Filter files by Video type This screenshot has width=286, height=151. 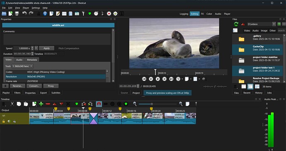tap(247, 31)
